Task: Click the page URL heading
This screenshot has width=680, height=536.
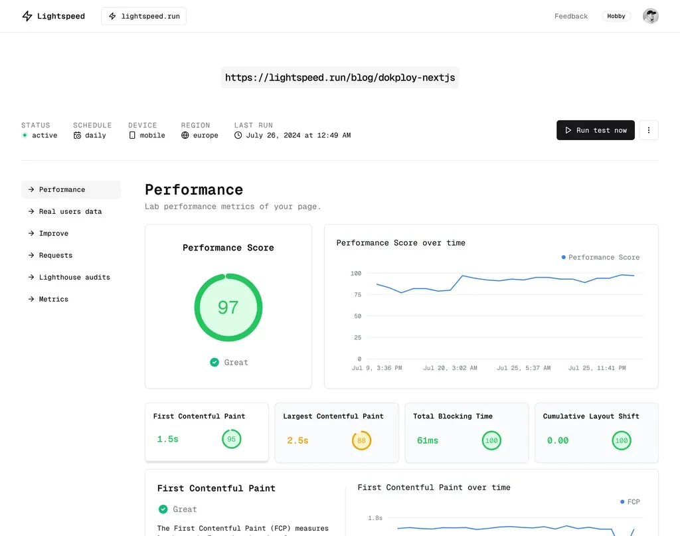Action: coord(340,78)
